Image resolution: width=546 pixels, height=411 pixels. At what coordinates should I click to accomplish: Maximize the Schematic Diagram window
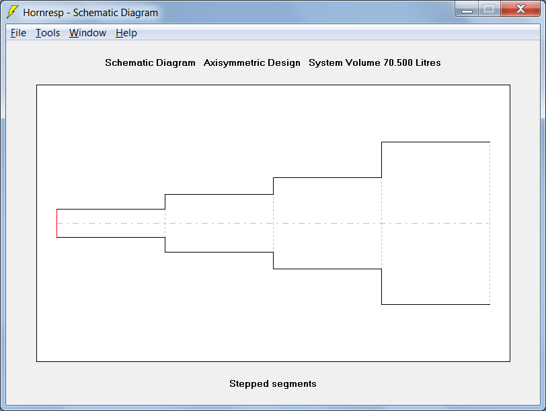pos(490,9)
